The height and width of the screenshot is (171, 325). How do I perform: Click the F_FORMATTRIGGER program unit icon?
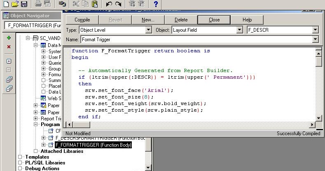point(51,145)
